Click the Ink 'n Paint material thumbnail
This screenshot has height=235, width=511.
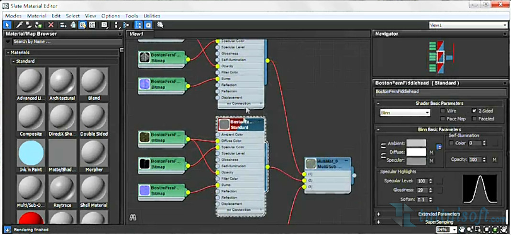pyautogui.click(x=31, y=153)
